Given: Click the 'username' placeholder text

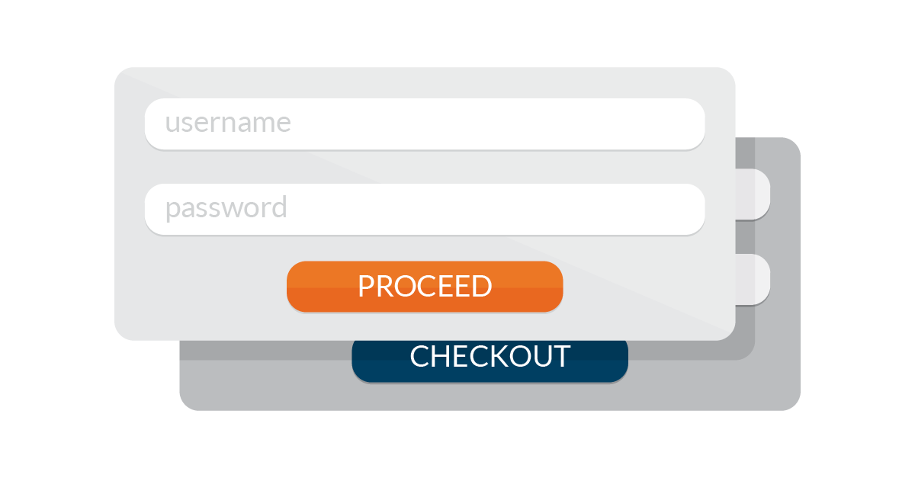Looking at the screenshot, I should 228,123.
